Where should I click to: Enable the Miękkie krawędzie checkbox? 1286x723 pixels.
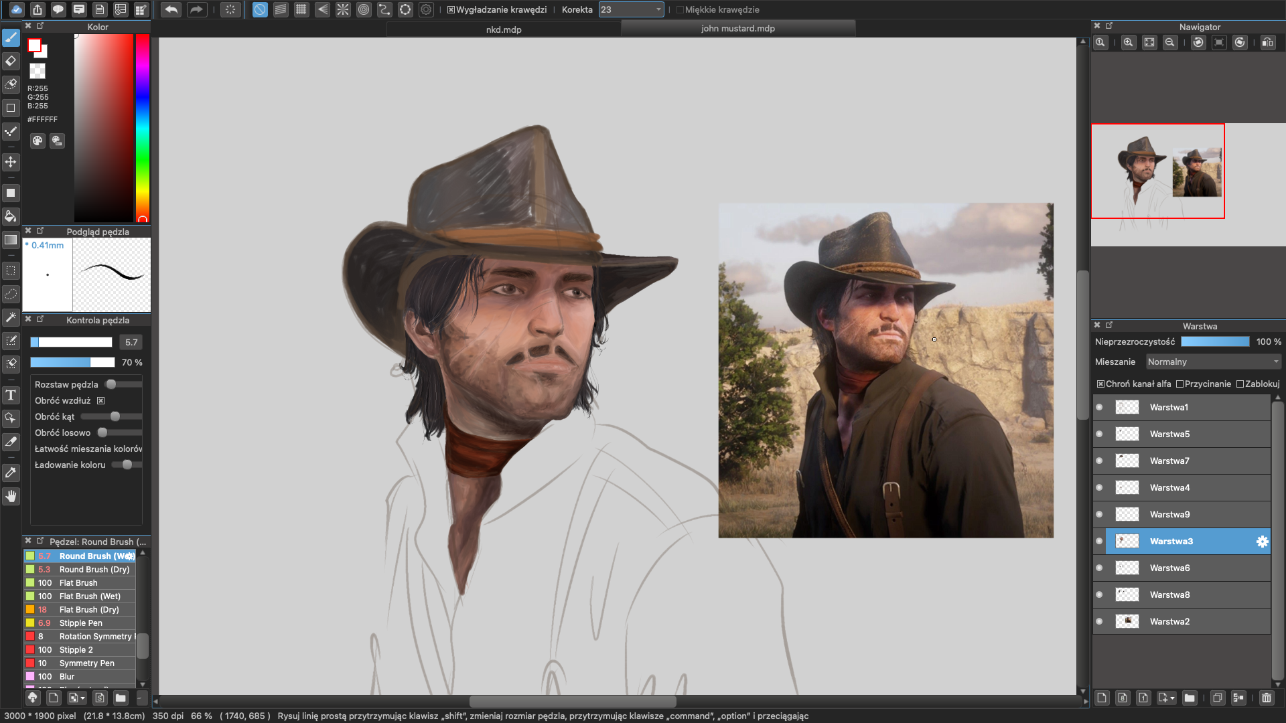pyautogui.click(x=680, y=10)
